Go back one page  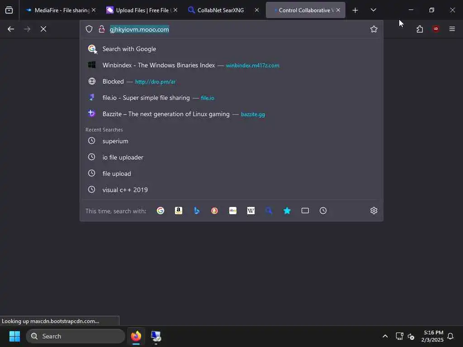tap(11, 29)
